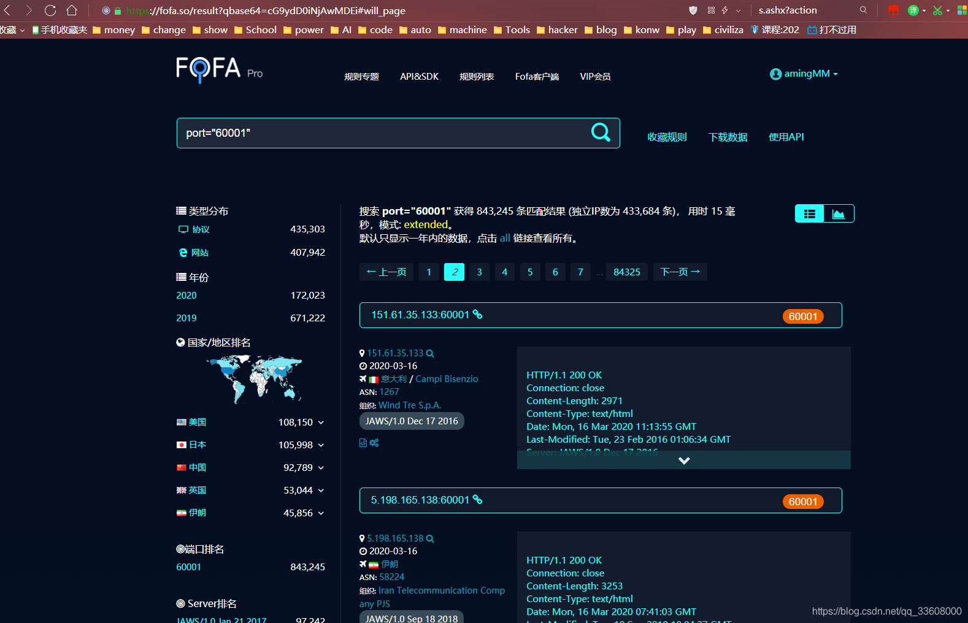Screen dimensions: 968x623
Task: Select page 1 in pagination
Action: click(x=429, y=272)
